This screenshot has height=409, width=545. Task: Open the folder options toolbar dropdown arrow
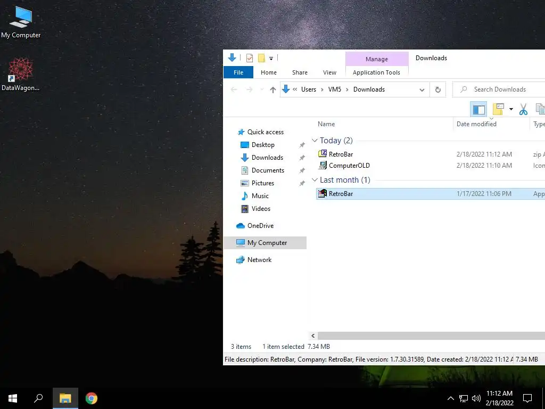point(511,109)
